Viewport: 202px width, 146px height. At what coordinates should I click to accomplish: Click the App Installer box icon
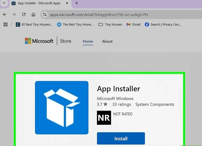click(62, 108)
